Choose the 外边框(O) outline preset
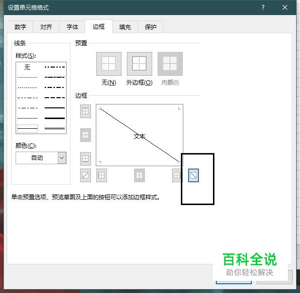Screen dimensions: 300x293 point(139,64)
